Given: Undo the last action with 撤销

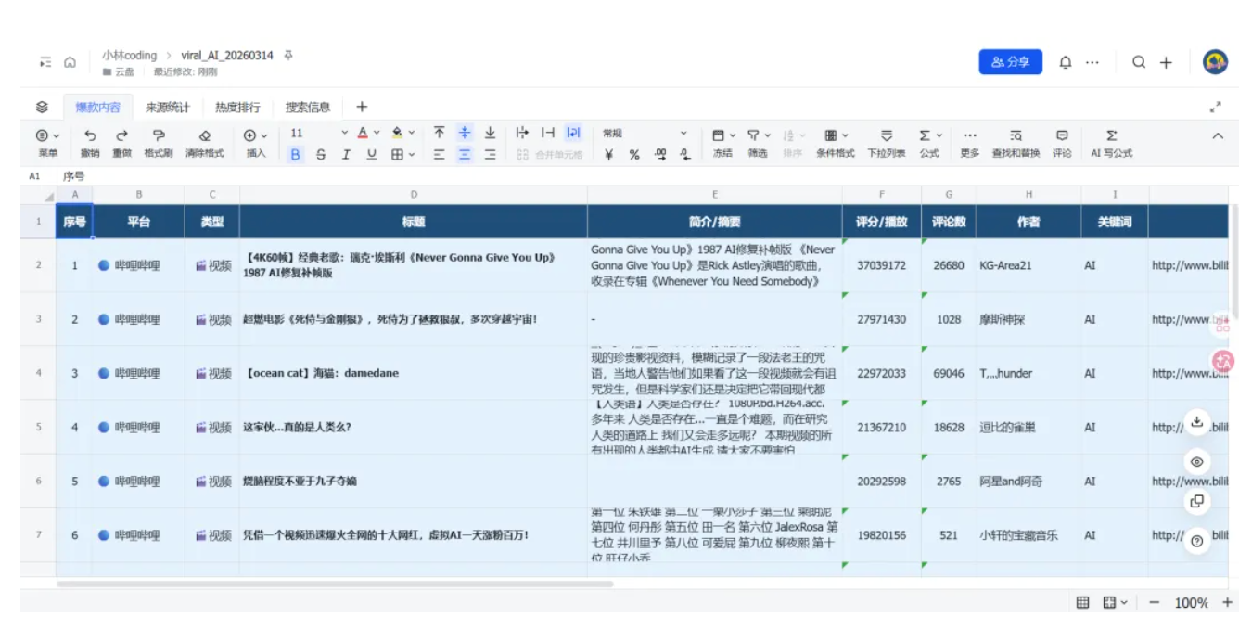Looking at the screenshot, I should click(90, 135).
